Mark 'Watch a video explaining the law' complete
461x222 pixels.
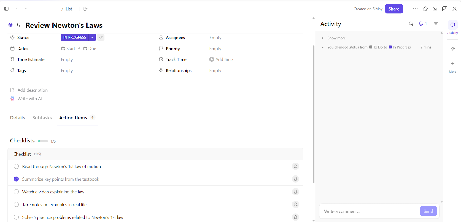[x=16, y=192]
